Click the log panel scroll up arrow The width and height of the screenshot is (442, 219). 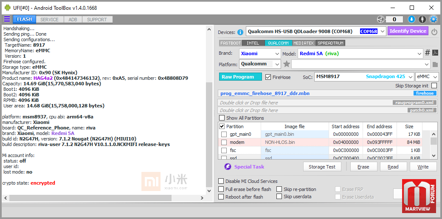(x=209, y=29)
